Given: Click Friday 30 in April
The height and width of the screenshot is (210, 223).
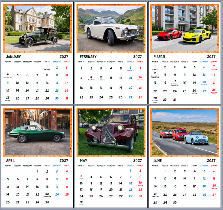Looking at the screenshot, I should pos(47,202).
